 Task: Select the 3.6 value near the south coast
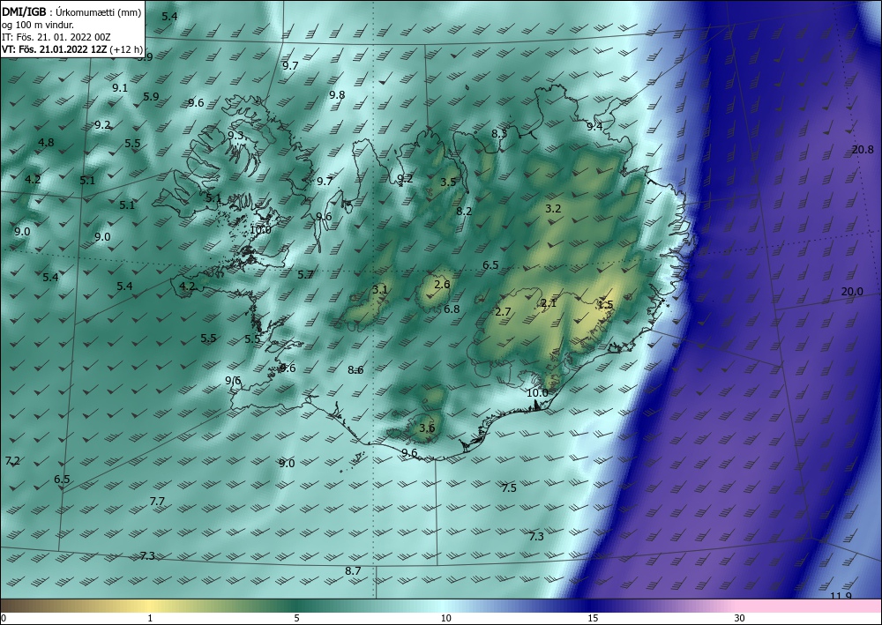click(x=427, y=428)
